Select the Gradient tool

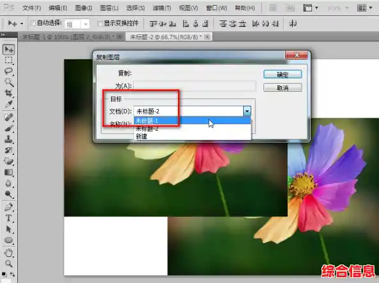[x=9, y=172]
